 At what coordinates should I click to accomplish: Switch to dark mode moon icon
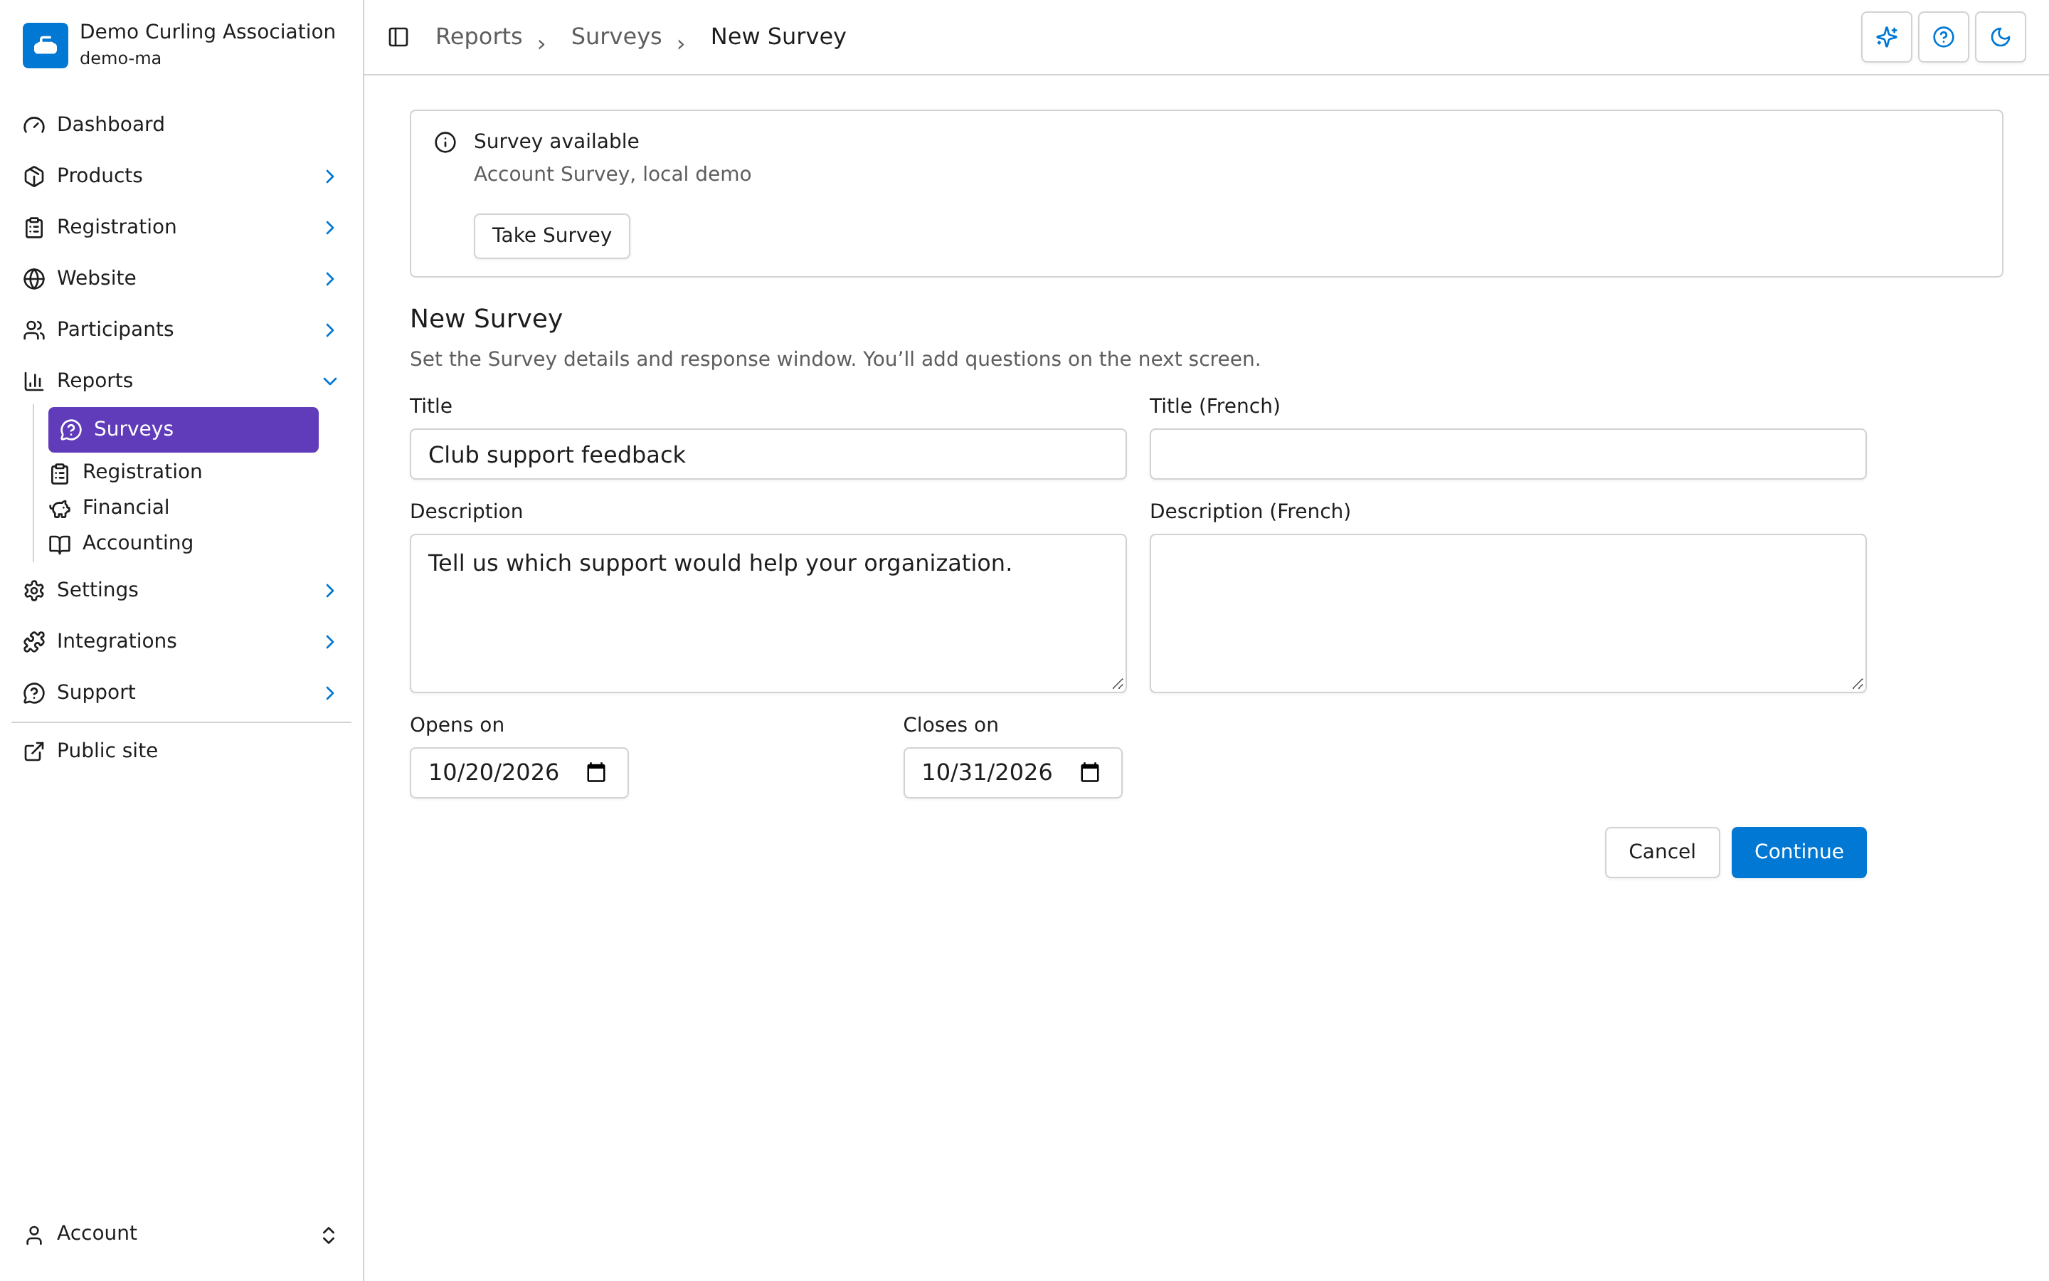[2000, 36]
